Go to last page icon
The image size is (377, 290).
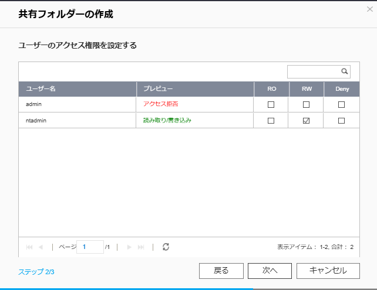[x=141, y=247]
